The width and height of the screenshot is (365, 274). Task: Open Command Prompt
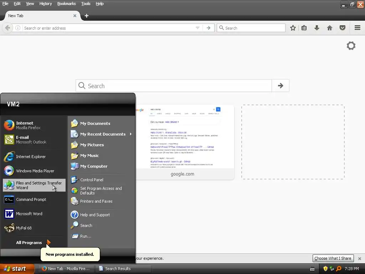click(x=34, y=199)
